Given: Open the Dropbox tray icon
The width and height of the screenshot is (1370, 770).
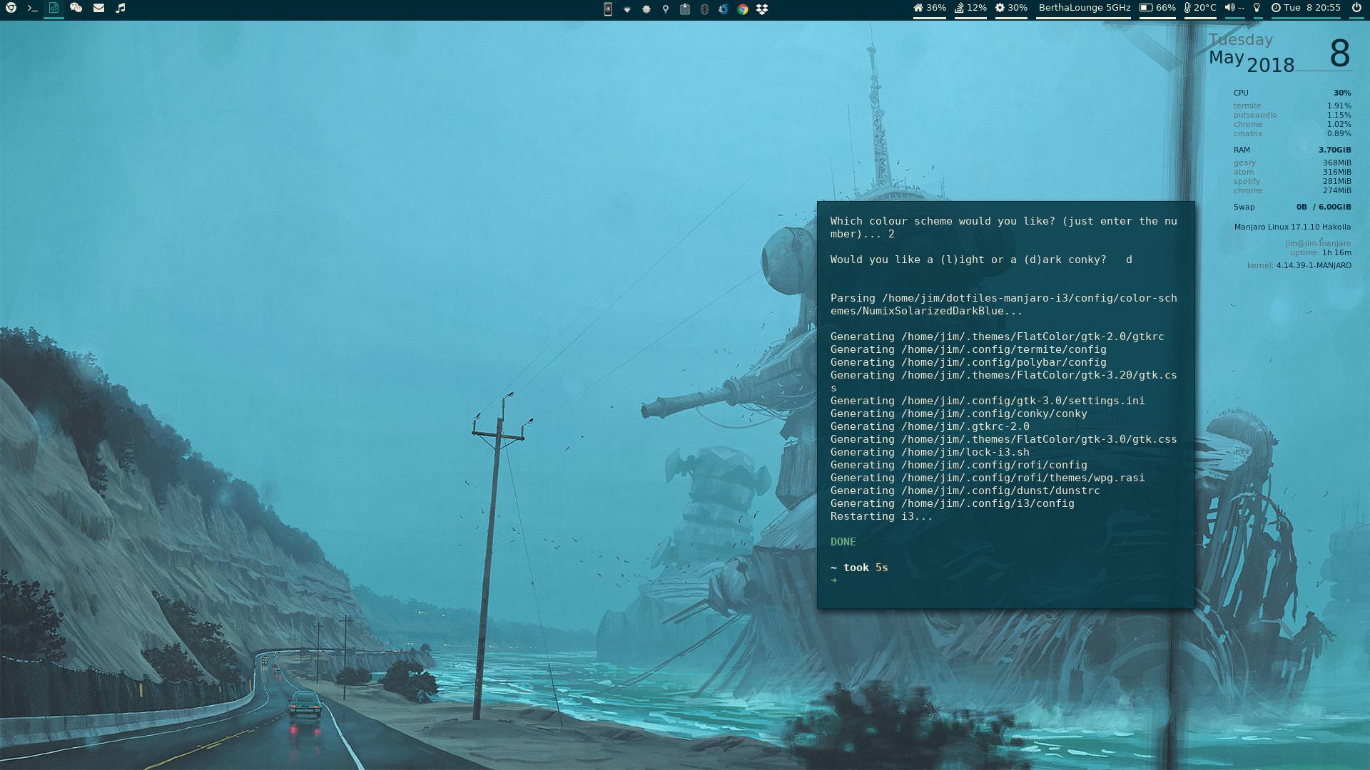Looking at the screenshot, I should (762, 9).
